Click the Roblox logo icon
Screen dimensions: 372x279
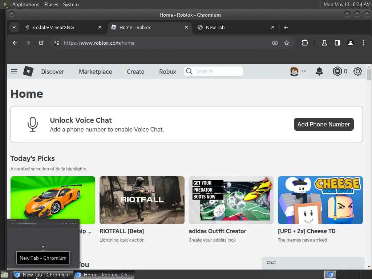[28, 71]
